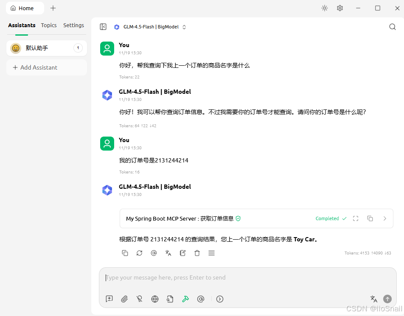Enable web search with the globe icon
The height and width of the screenshot is (316, 404).
coord(155,299)
